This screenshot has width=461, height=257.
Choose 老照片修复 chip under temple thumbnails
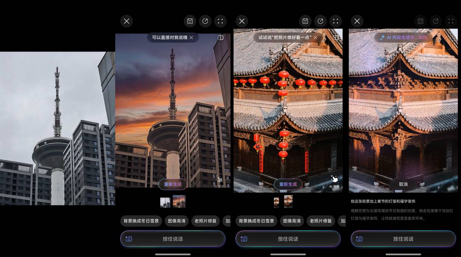[x=321, y=221]
